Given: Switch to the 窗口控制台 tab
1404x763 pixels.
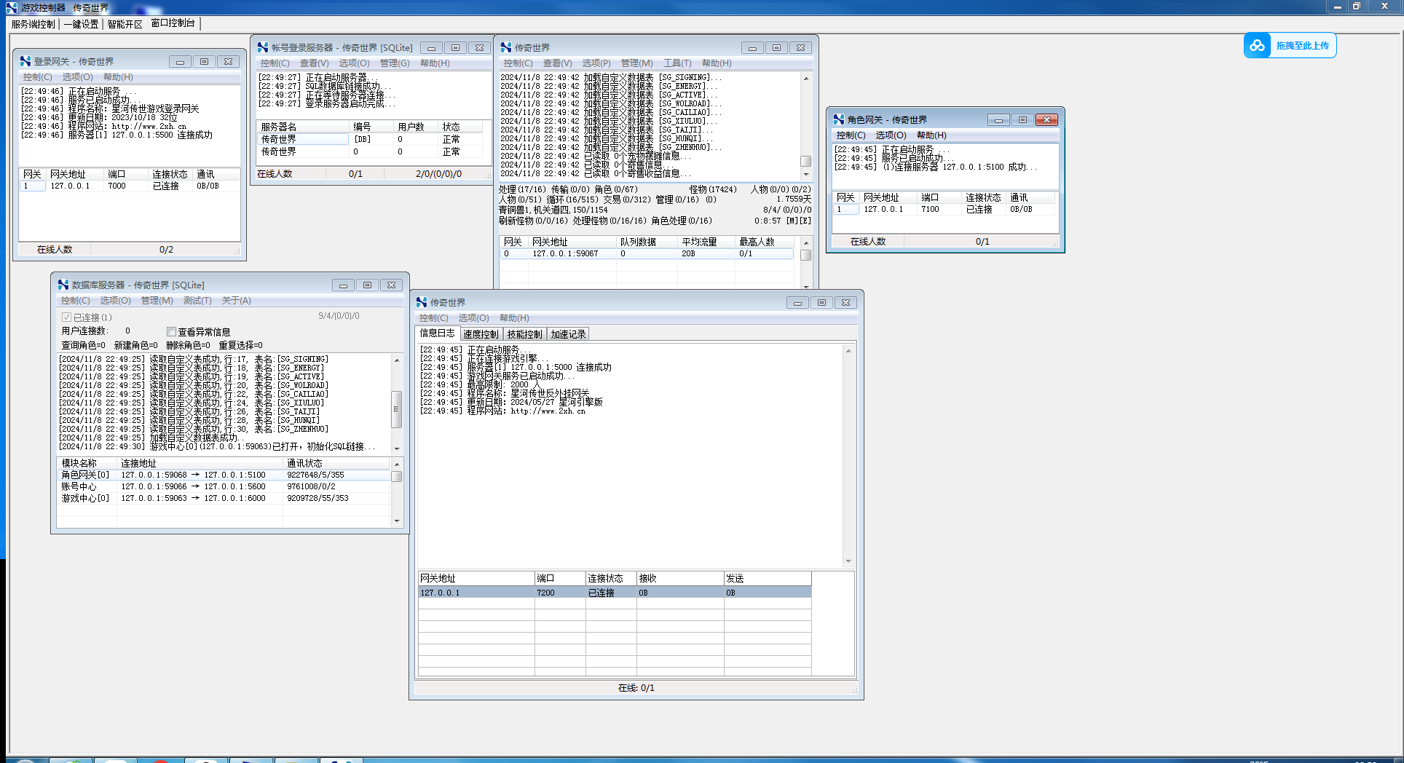Looking at the screenshot, I should (x=173, y=23).
